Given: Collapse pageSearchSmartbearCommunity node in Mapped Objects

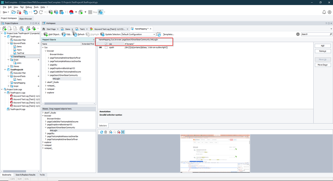Looking at the screenshot, I should pyautogui.click(x=48, y=75).
